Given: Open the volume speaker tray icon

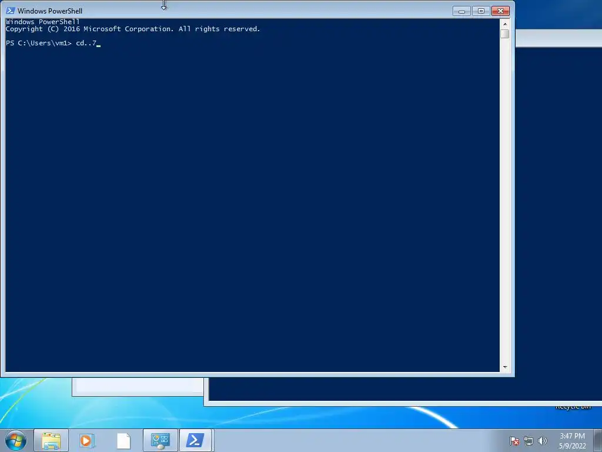Looking at the screenshot, I should tap(542, 441).
